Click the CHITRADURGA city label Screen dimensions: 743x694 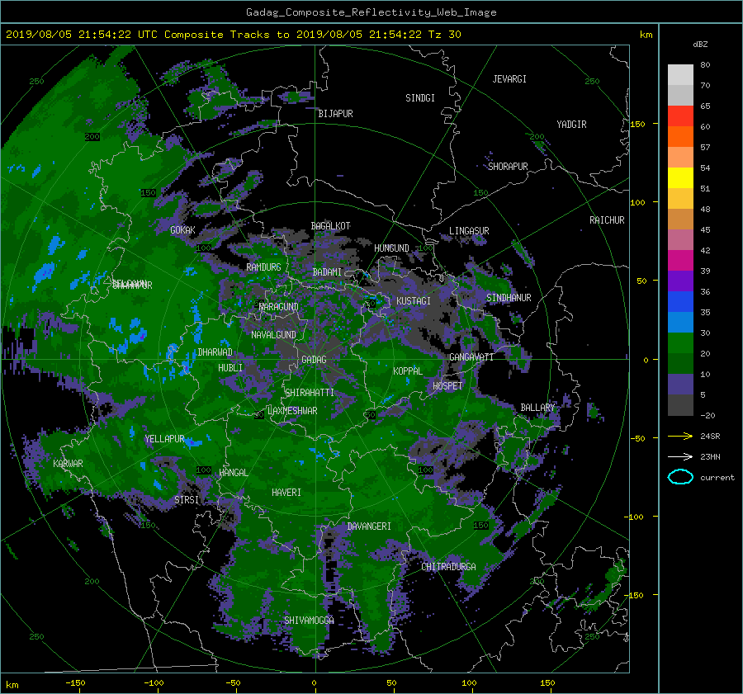pyautogui.click(x=449, y=567)
